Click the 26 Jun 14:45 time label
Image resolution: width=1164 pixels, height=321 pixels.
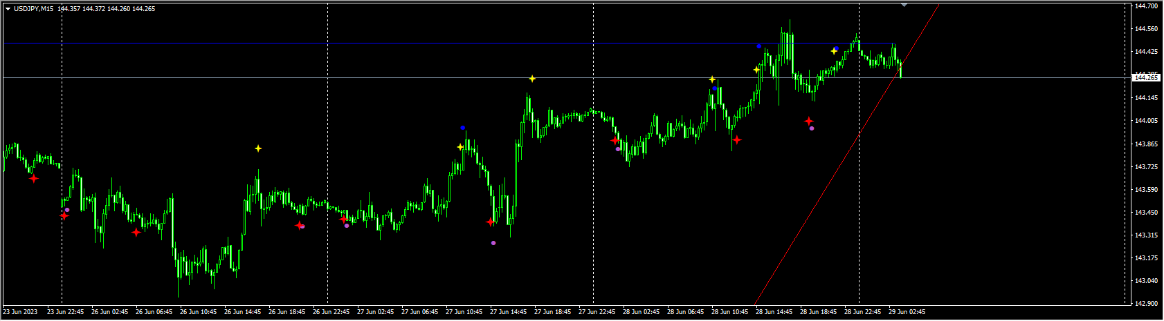click(243, 312)
